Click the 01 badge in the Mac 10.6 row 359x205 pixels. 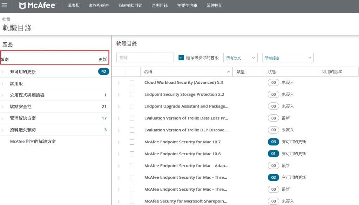(273, 154)
